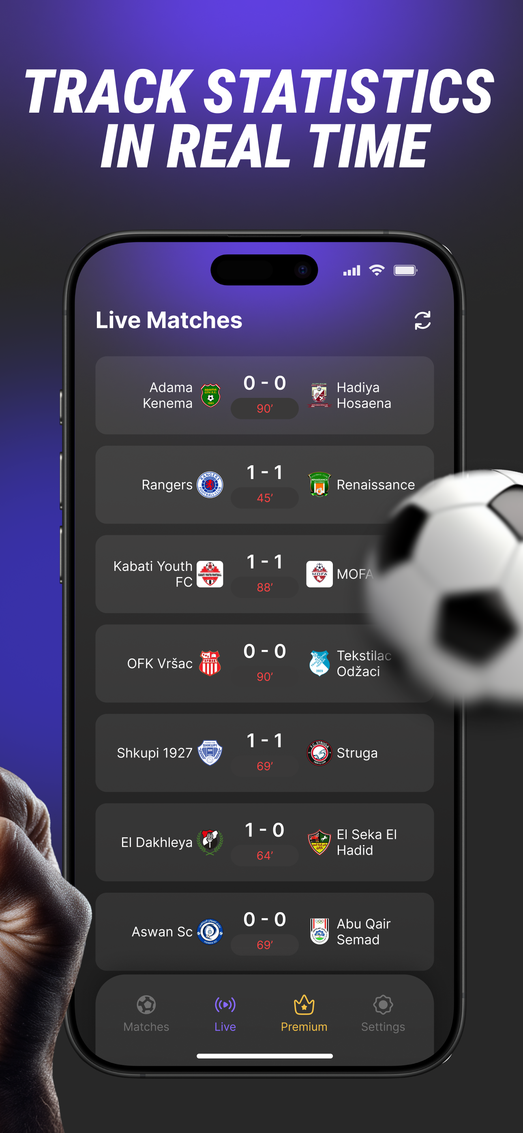Tap the Hadiya Hosaena club logo
The image size is (523, 1133).
pos(319,395)
